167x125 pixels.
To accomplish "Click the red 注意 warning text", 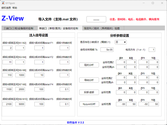I will (134, 19).
